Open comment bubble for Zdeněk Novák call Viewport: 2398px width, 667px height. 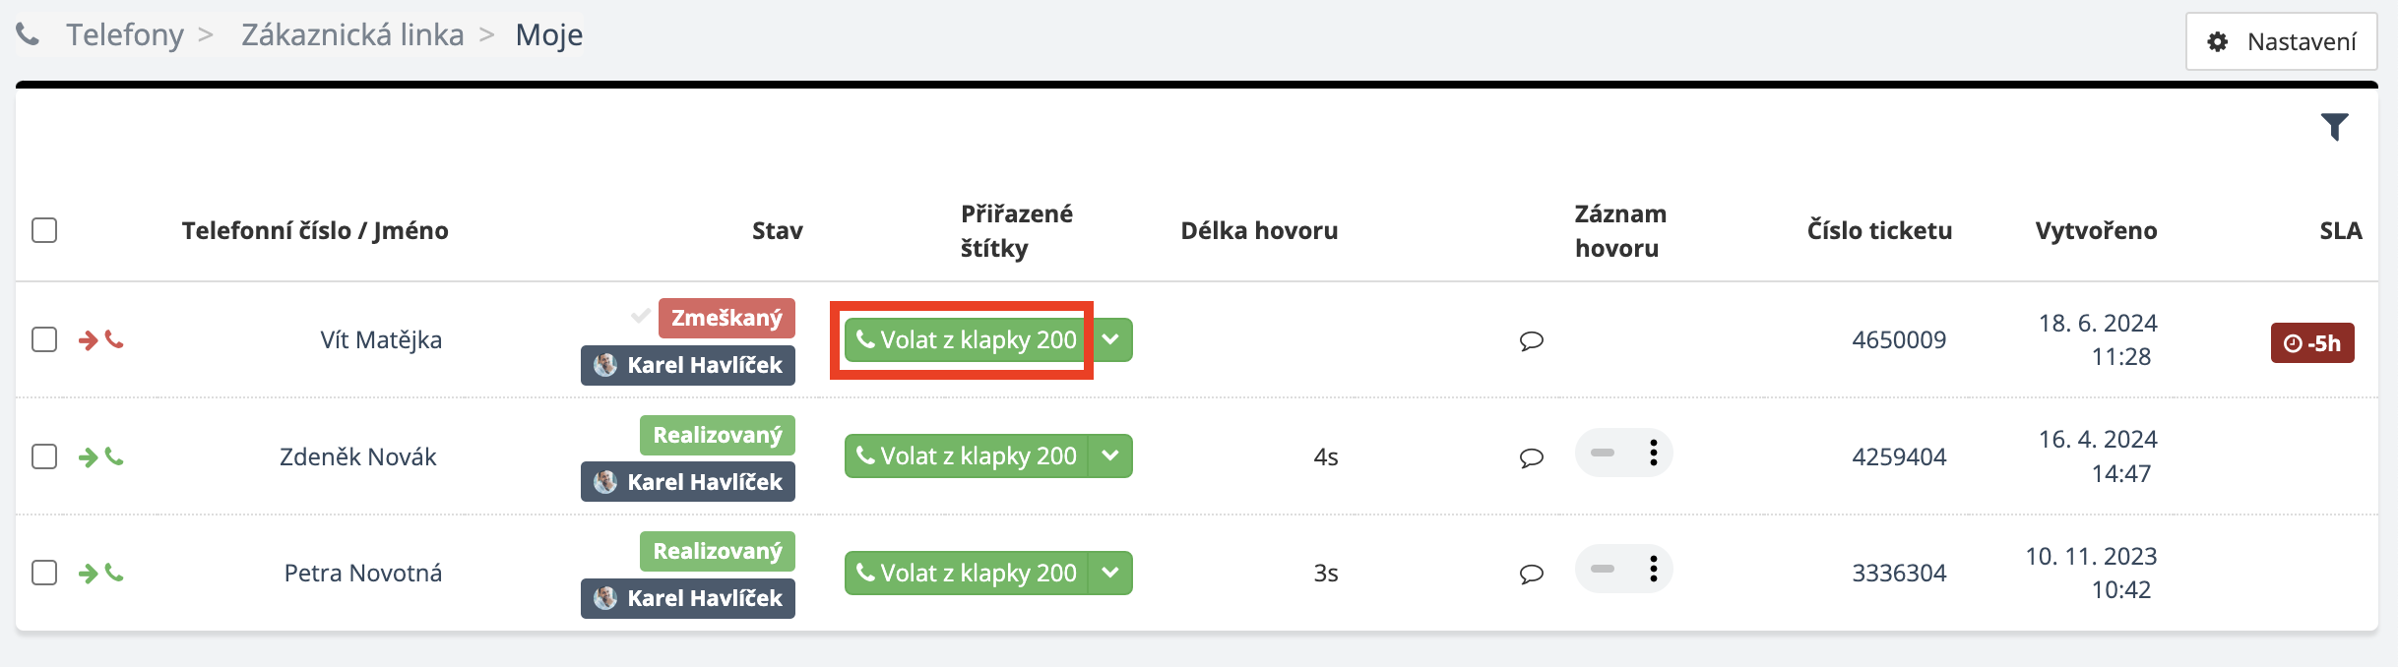pos(1531,457)
